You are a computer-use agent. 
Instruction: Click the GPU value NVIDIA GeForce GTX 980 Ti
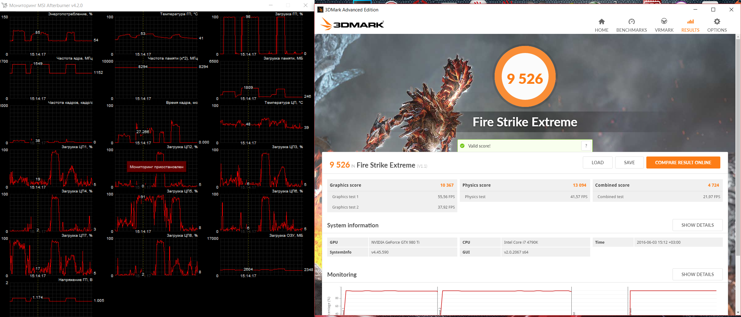click(395, 242)
